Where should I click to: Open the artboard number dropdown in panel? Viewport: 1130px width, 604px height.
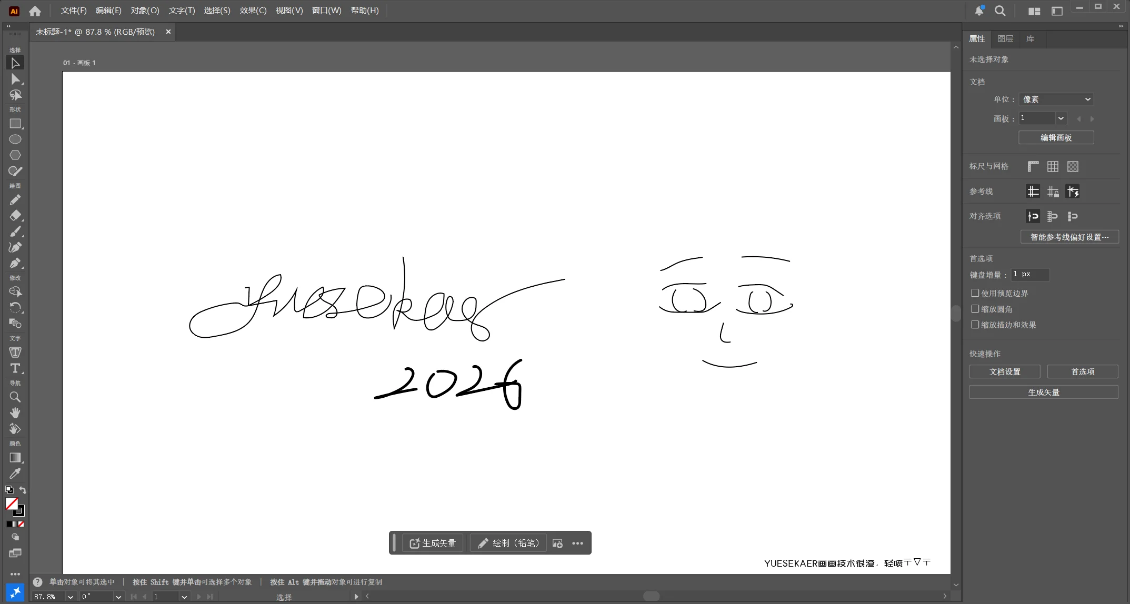(x=1061, y=118)
